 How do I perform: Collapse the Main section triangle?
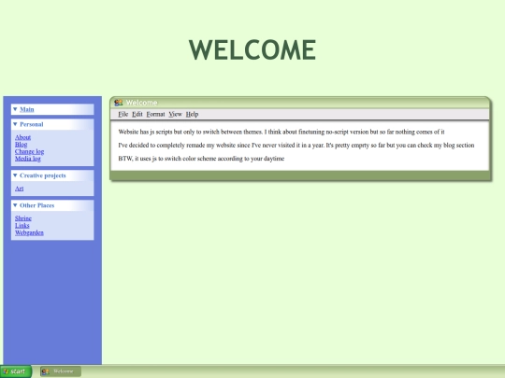(15, 109)
